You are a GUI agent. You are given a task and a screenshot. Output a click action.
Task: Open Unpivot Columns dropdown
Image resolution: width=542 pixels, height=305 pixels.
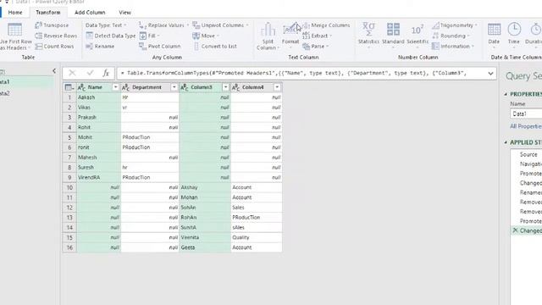pyautogui.click(x=220, y=25)
